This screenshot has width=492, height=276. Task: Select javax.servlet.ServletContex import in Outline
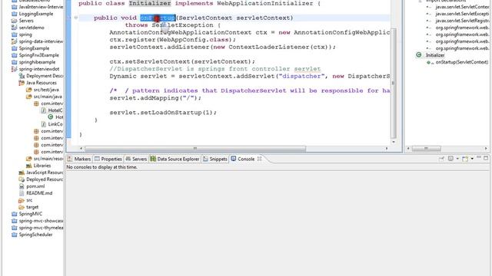462,7
